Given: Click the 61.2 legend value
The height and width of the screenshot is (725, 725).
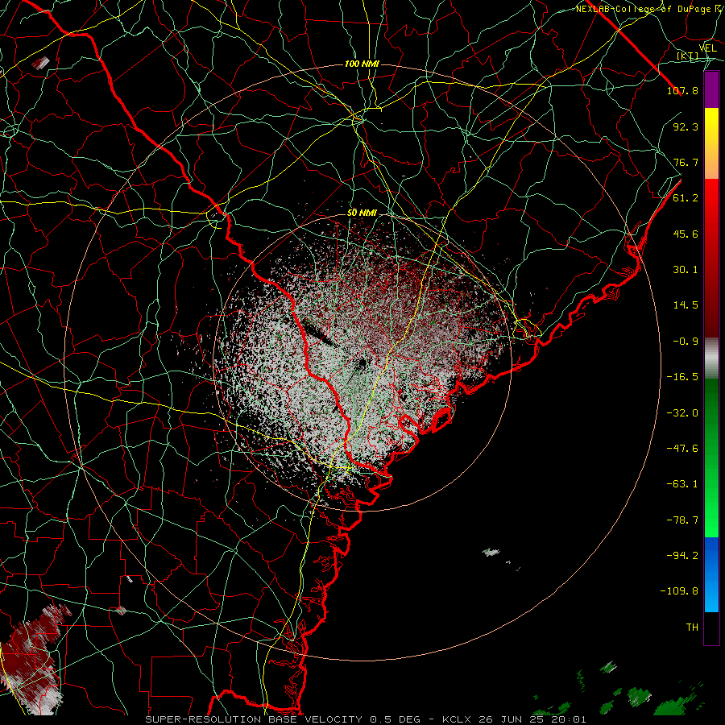Looking at the screenshot, I should click(x=686, y=198).
